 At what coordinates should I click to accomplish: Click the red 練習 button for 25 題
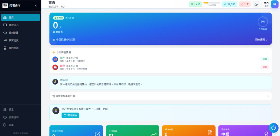[x=265, y=67]
